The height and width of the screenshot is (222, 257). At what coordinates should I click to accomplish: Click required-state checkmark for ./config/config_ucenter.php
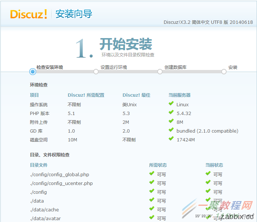(x=152, y=182)
